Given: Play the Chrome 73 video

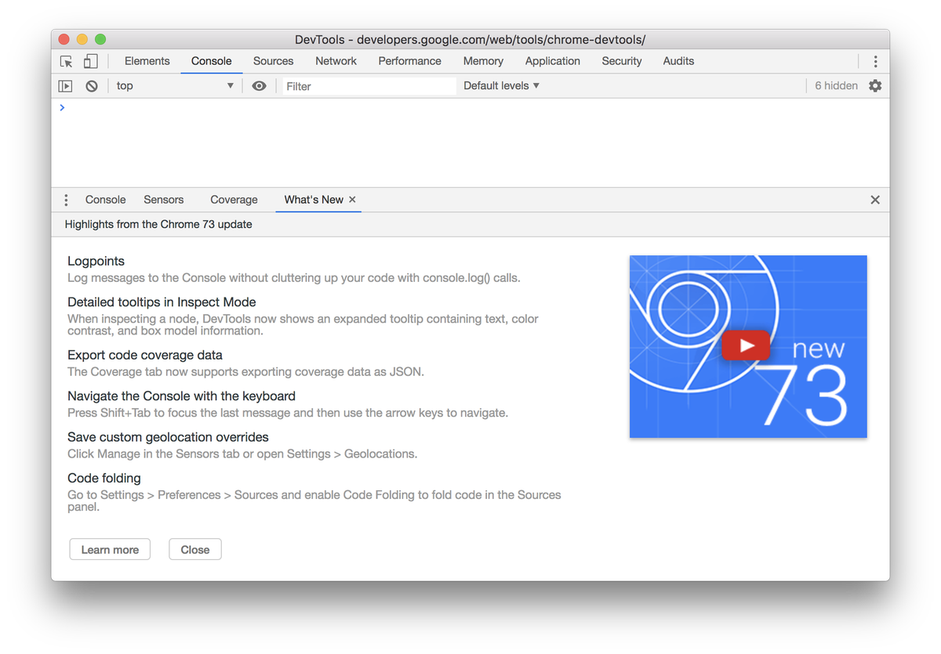Looking at the screenshot, I should [x=746, y=345].
